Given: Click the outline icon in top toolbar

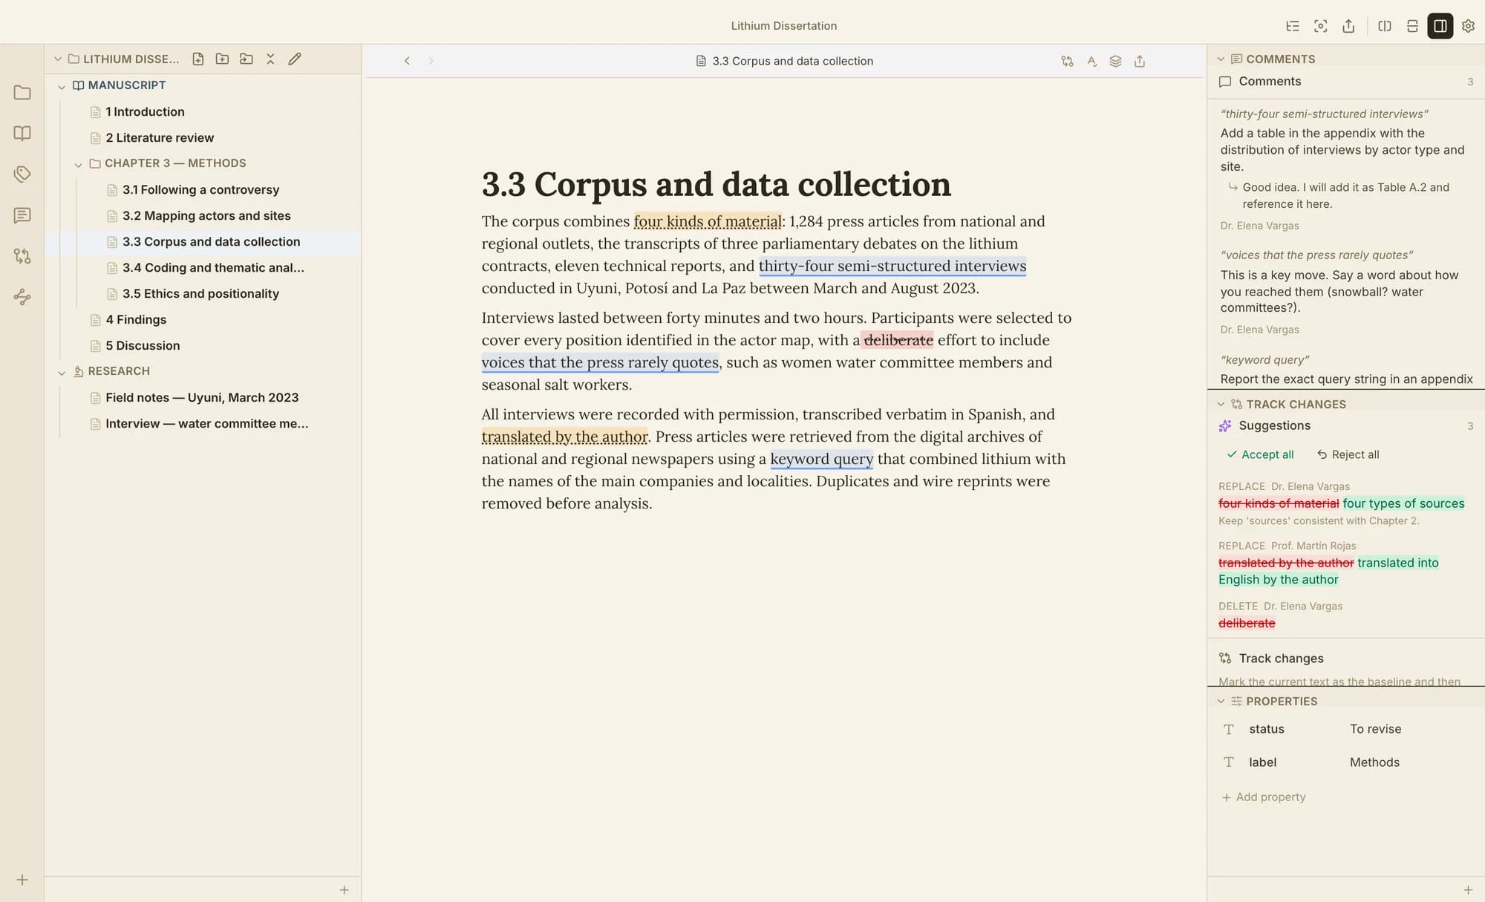Looking at the screenshot, I should (x=1293, y=26).
